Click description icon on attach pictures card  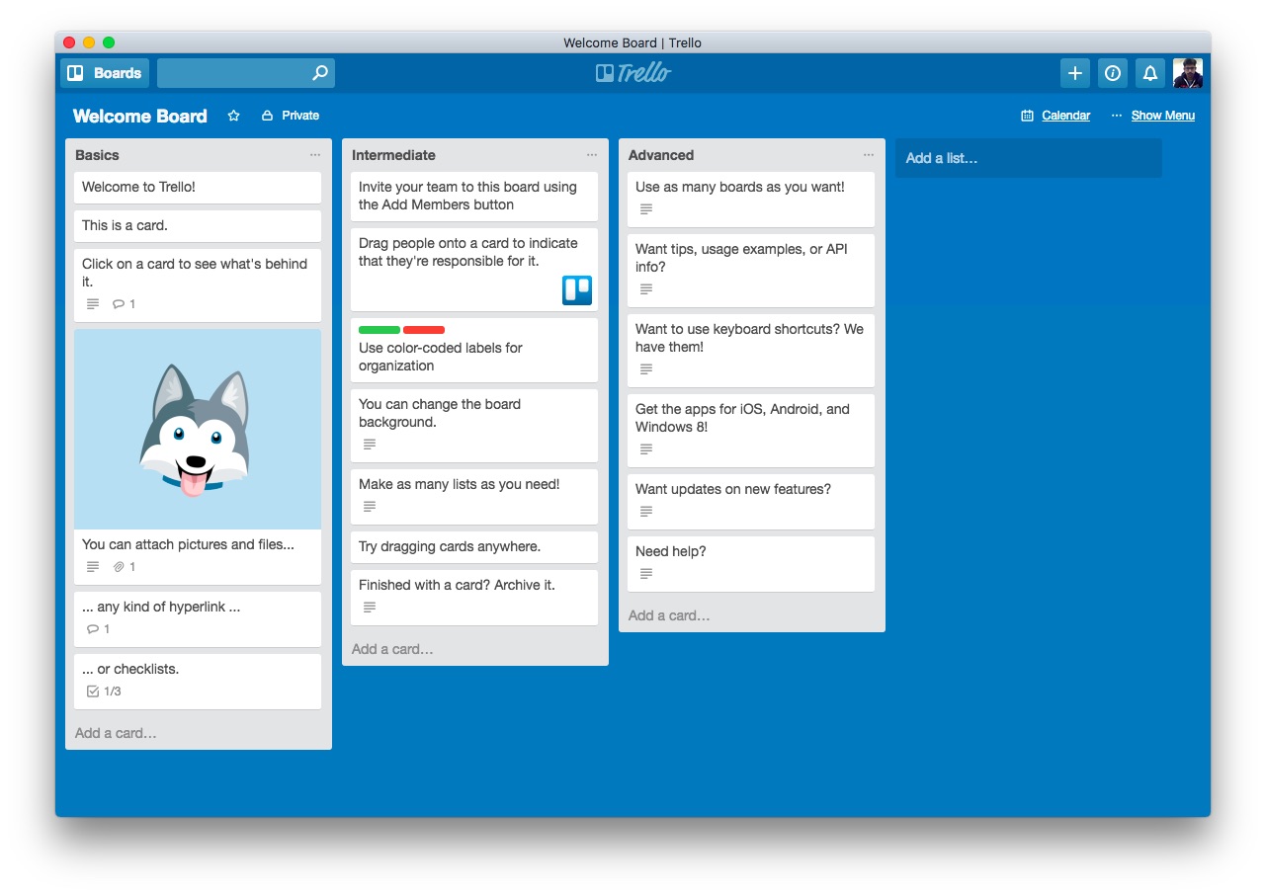[x=93, y=567]
